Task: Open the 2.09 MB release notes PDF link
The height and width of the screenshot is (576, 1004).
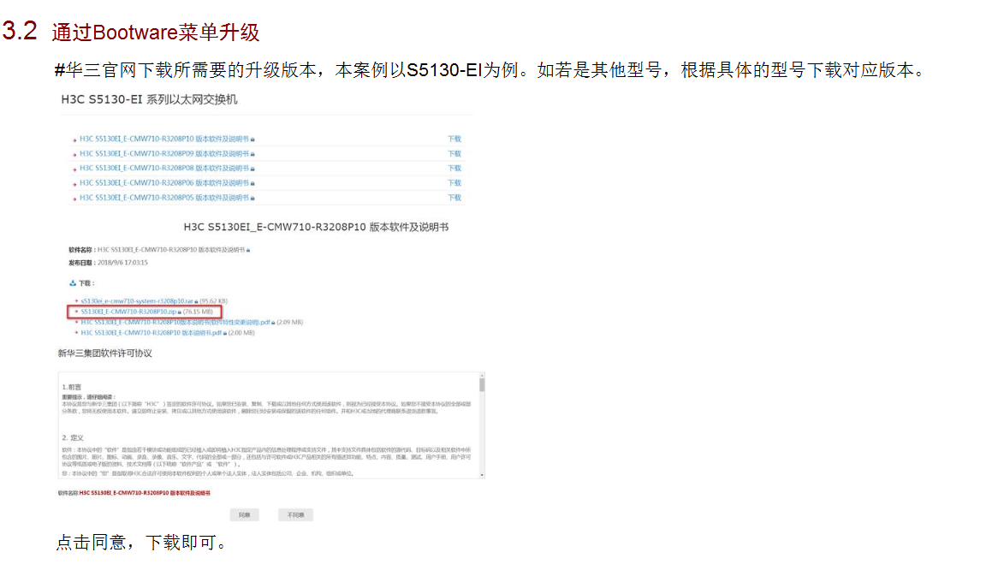Action: 175,323
